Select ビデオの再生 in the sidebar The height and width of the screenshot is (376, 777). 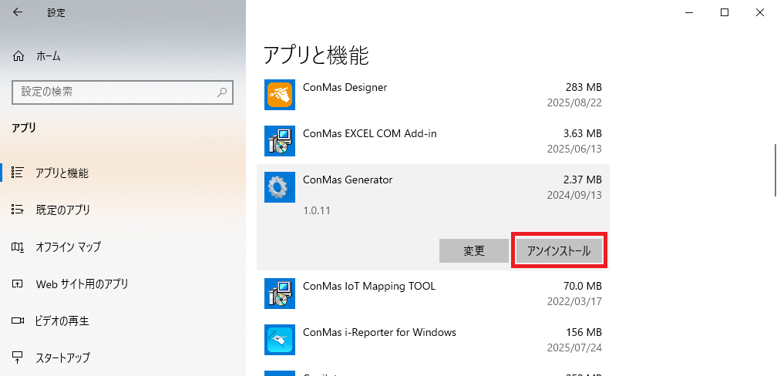point(62,321)
